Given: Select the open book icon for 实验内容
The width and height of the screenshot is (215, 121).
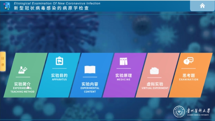Looking at the screenshot, I should click(x=90, y=70).
